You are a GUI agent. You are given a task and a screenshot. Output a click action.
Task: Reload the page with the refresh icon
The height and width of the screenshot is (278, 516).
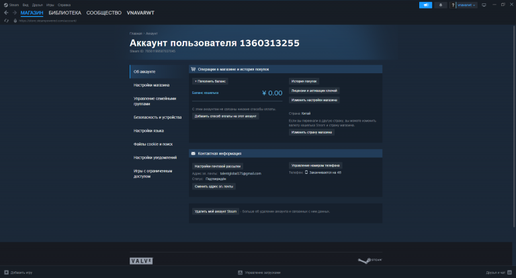(6, 21)
